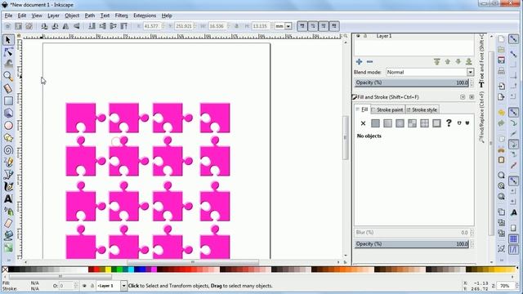This screenshot has width=523, height=294.
Task: Select the Measure ruler tool
Action: [x=8, y=88]
